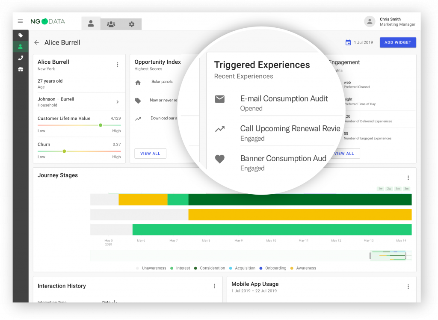Click trend icon for Call Upcoming Renewal

point(220,129)
